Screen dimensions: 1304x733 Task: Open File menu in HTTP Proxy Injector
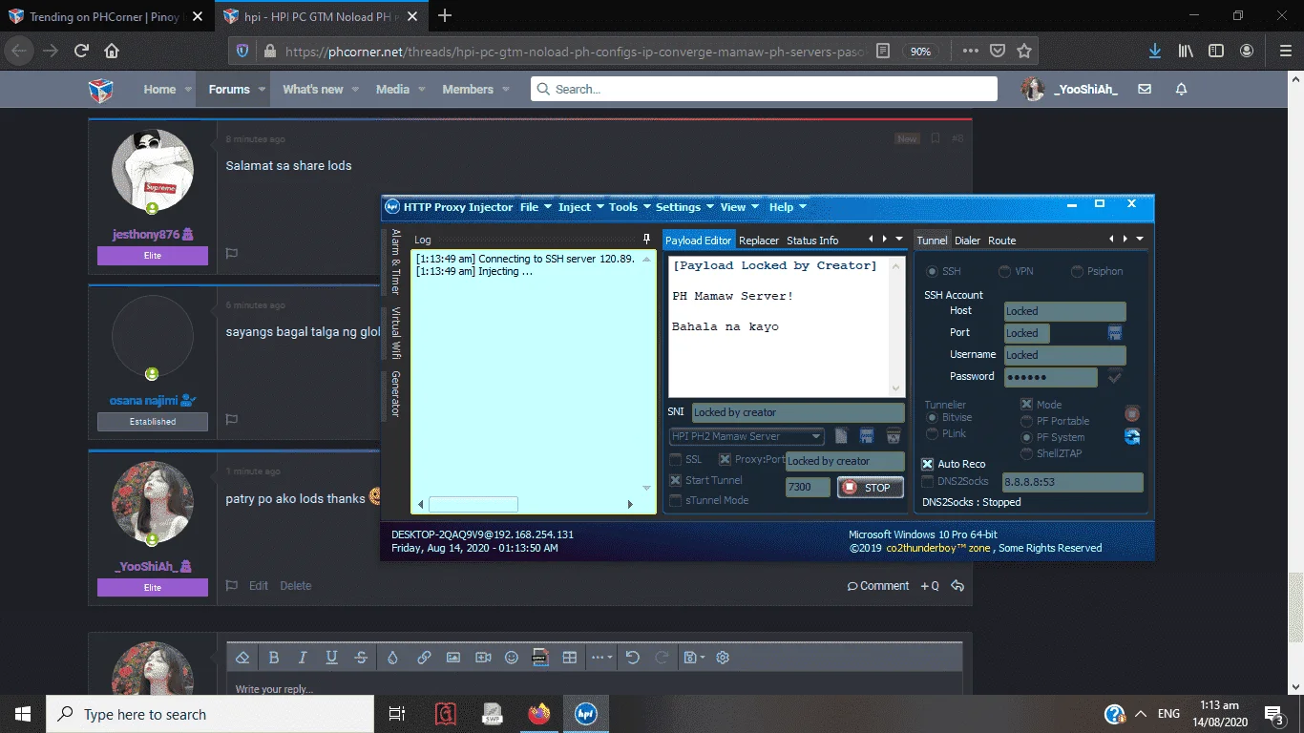pos(535,207)
